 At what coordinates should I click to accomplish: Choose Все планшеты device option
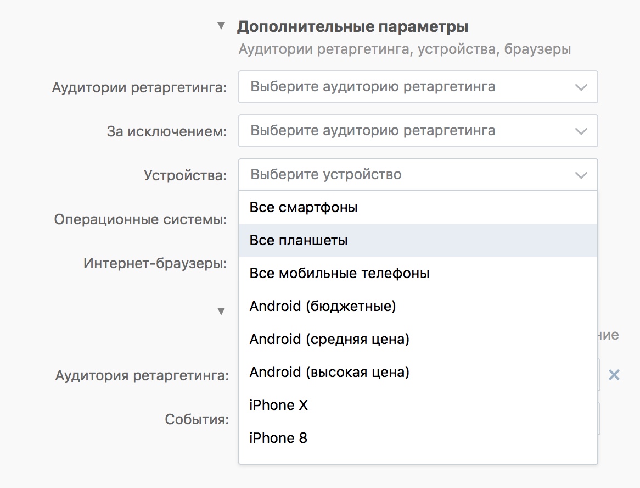299,241
